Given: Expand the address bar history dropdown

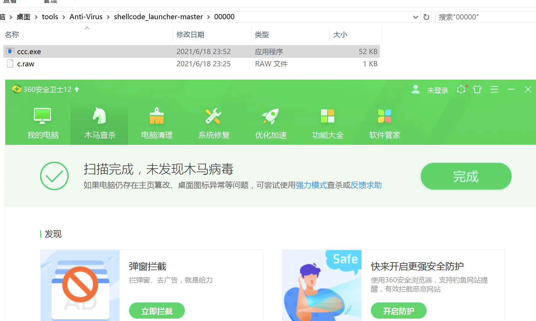Looking at the screenshot, I should [x=416, y=17].
